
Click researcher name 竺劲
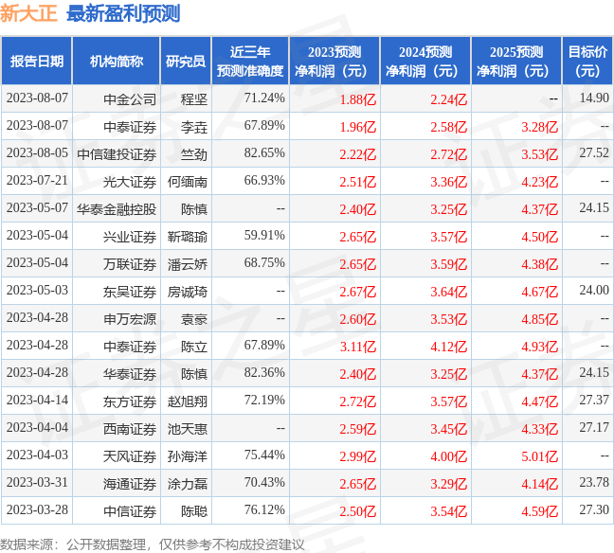point(194,154)
